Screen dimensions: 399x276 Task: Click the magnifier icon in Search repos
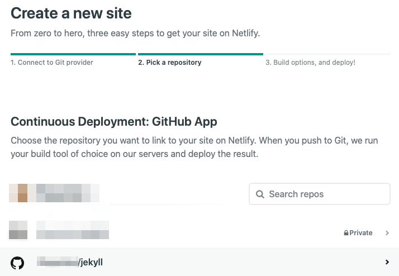260,194
